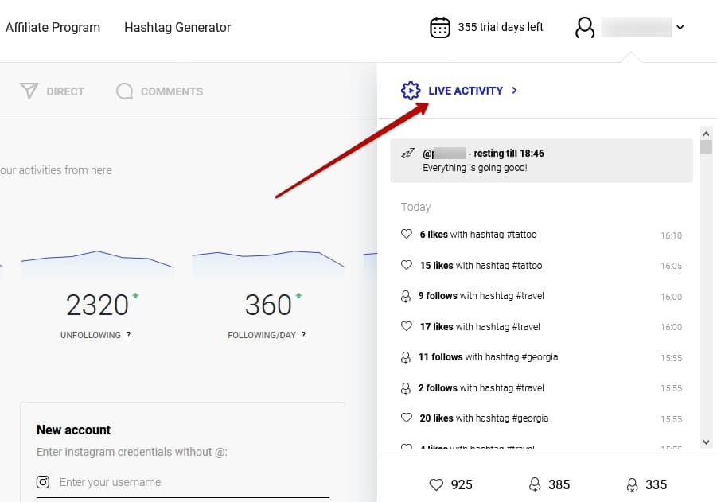Open the Hashtag Generator page
717x502 pixels.
pyautogui.click(x=177, y=27)
